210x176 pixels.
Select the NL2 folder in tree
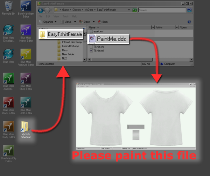coord(62,58)
